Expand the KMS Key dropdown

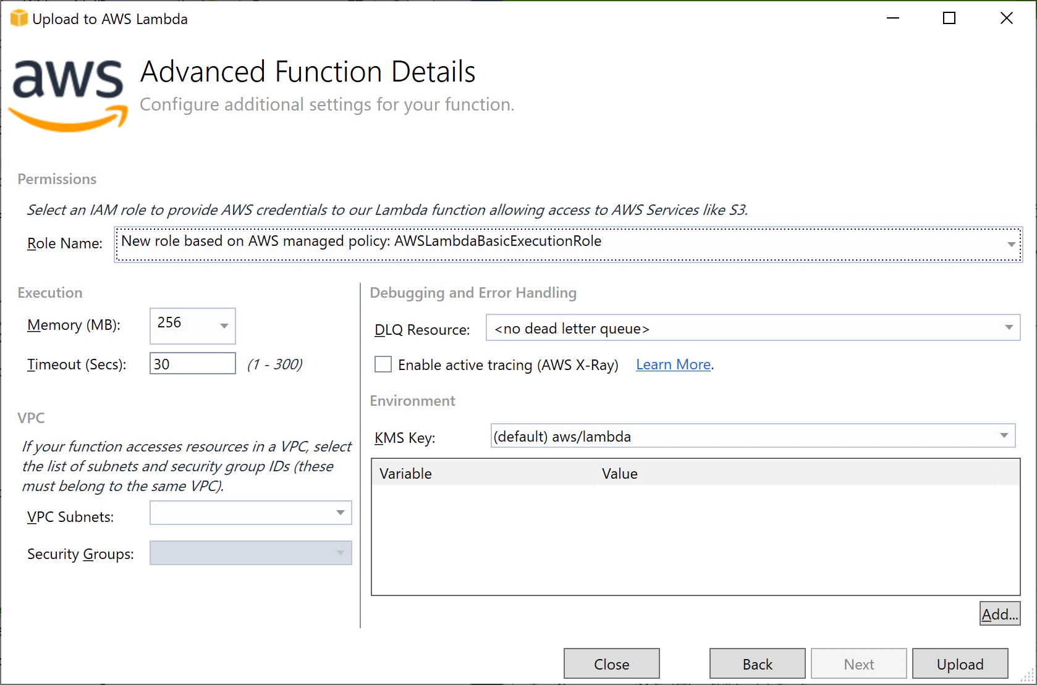753,435
